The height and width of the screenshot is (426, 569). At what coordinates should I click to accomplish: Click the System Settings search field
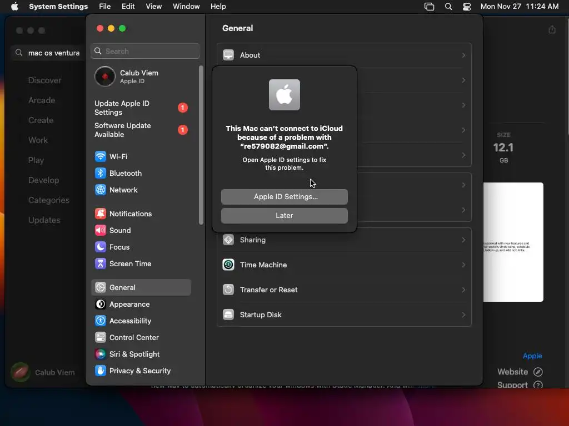coord(145,51)
